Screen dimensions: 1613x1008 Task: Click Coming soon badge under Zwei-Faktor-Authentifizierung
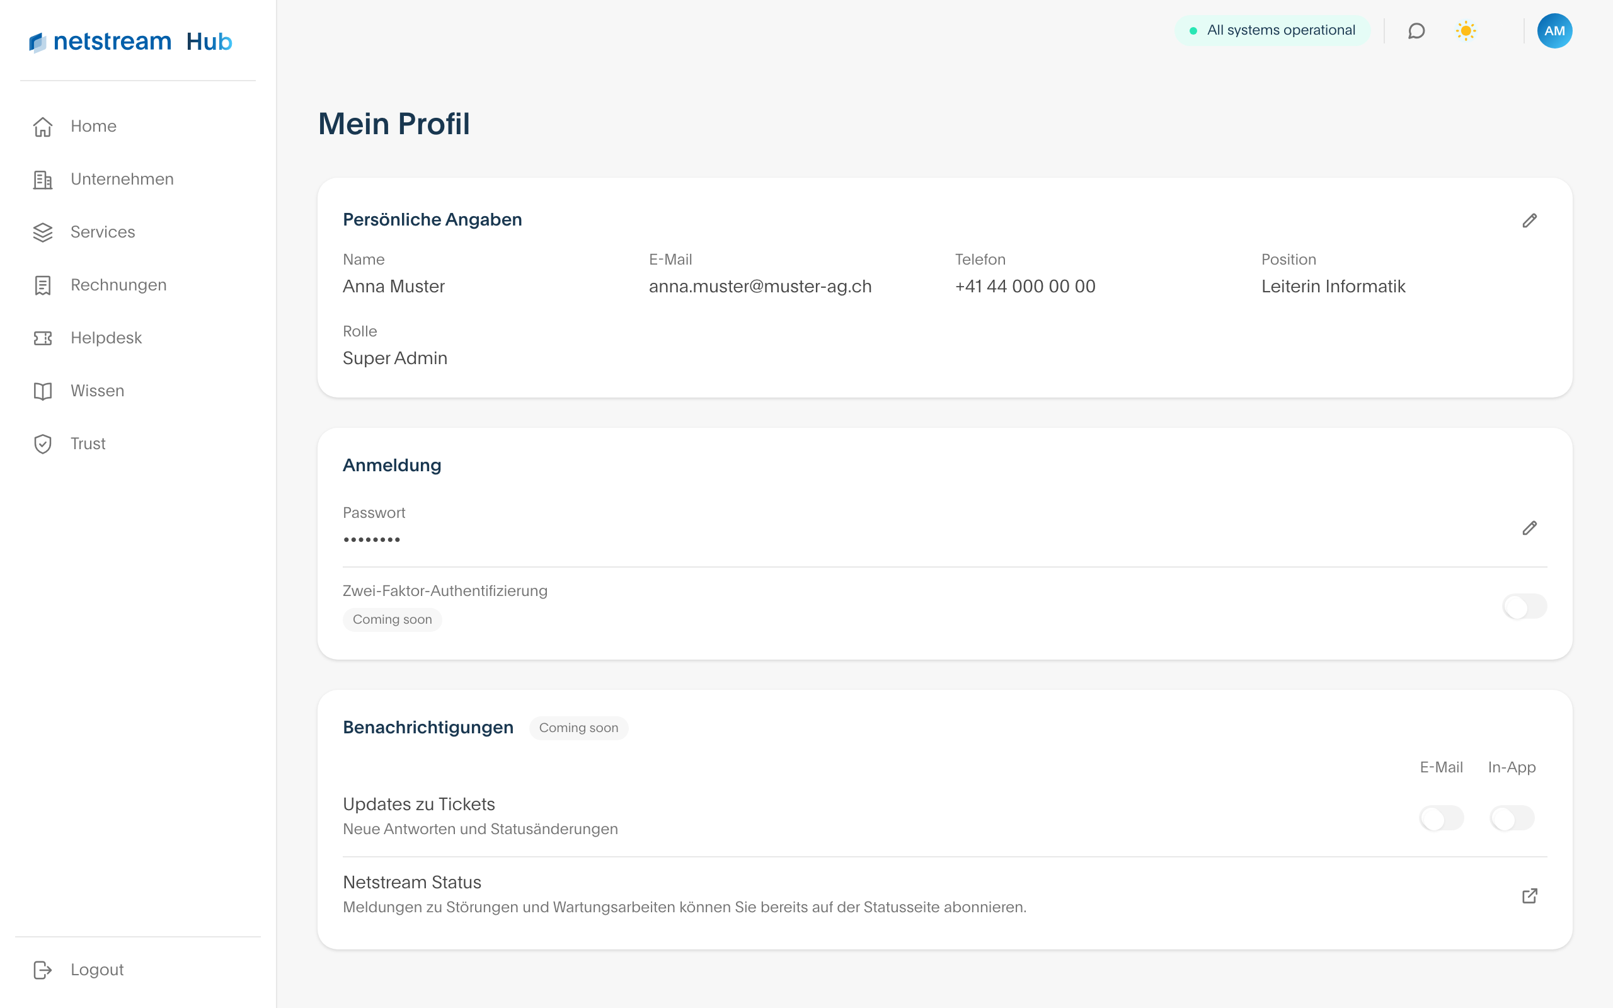click(392, 620)
